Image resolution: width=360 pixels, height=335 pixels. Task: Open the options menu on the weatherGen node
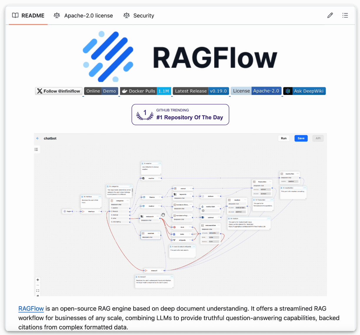298,173
